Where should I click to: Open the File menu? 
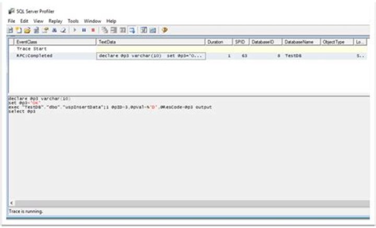[x=11, y=21]
